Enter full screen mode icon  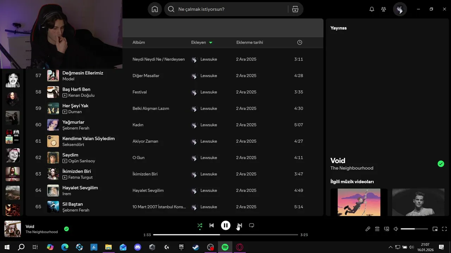444,229
